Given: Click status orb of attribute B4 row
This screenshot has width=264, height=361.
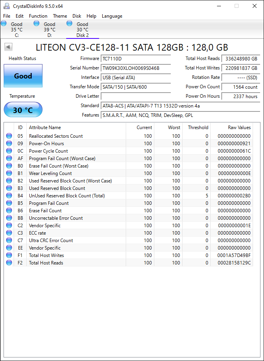Looking at the screenshot, I should [9, 195].
